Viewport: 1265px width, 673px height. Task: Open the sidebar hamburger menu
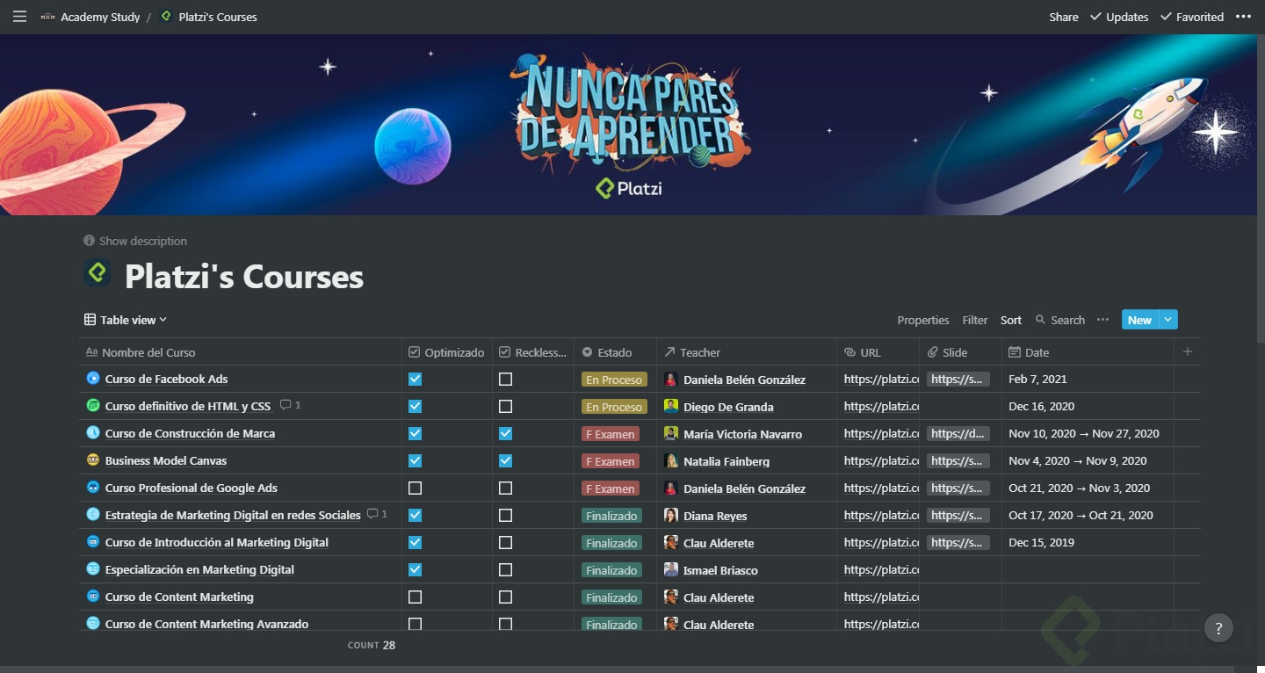[19, 17]
